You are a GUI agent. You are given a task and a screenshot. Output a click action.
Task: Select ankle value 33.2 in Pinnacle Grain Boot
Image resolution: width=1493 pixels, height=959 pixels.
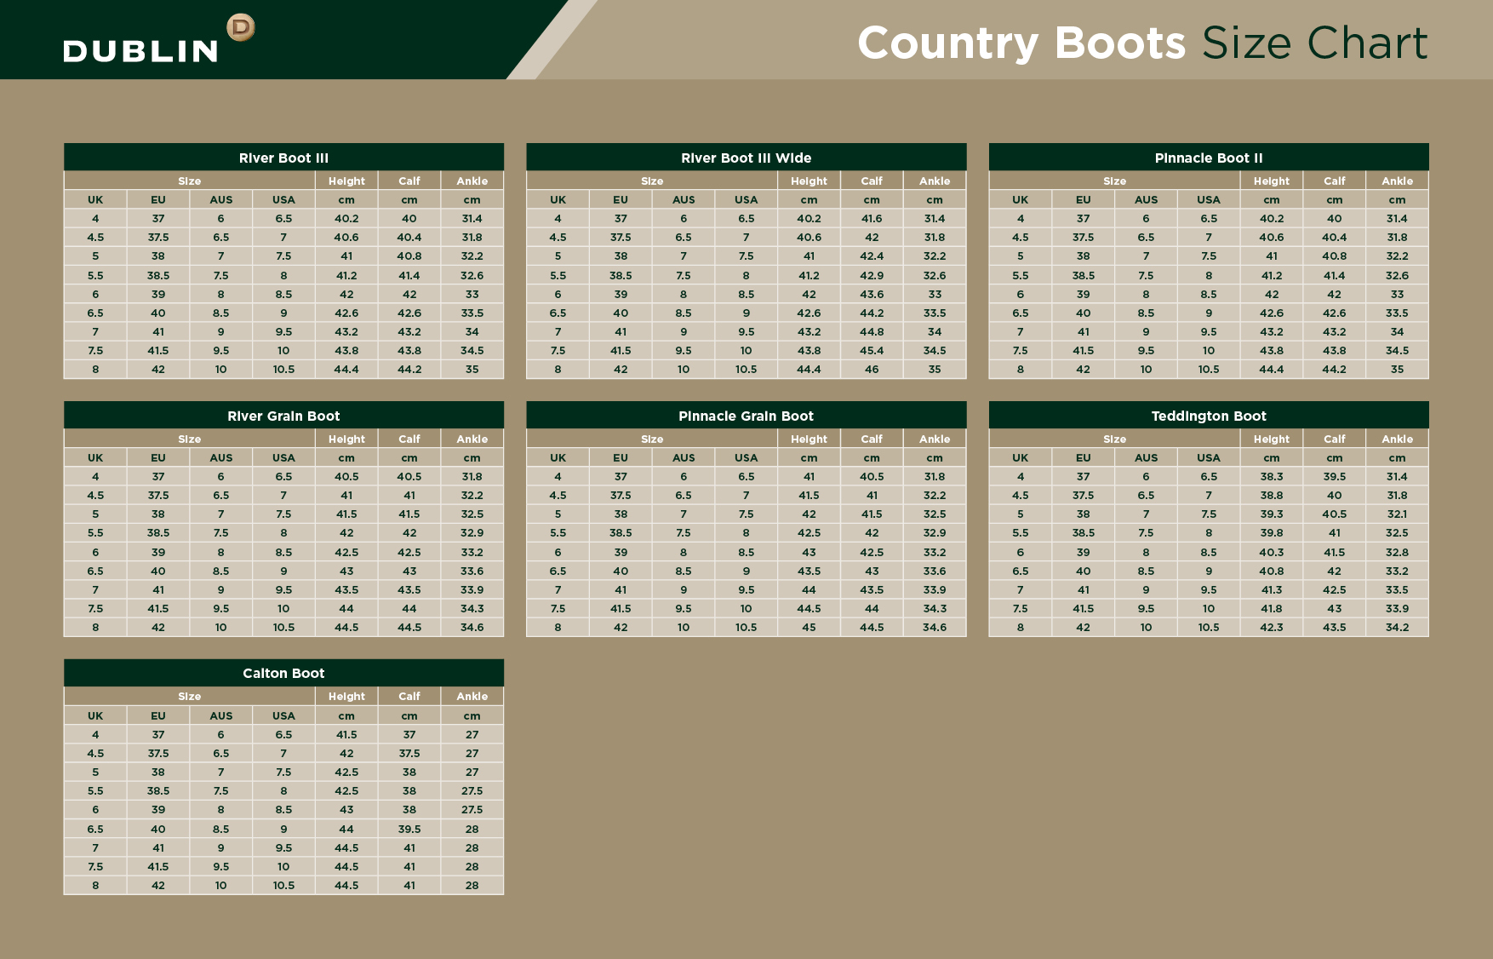pyautogui.click(x=935, y=552)
